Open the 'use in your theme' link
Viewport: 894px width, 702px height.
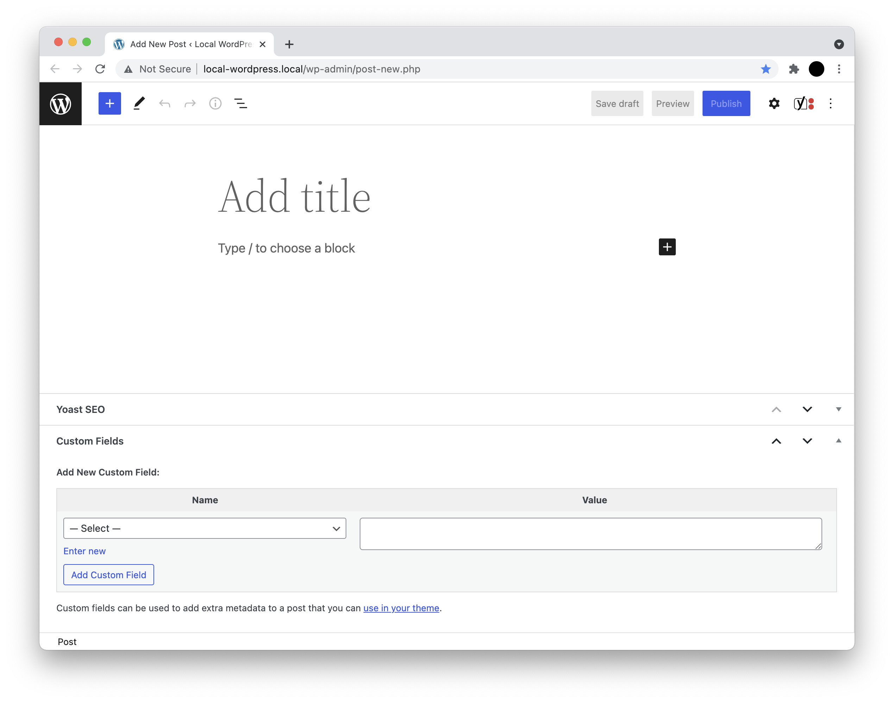(x=401, y=608)
